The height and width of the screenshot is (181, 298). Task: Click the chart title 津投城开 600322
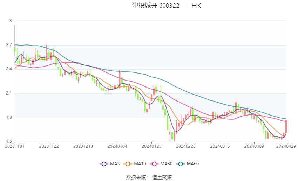(x=156, y=6)
